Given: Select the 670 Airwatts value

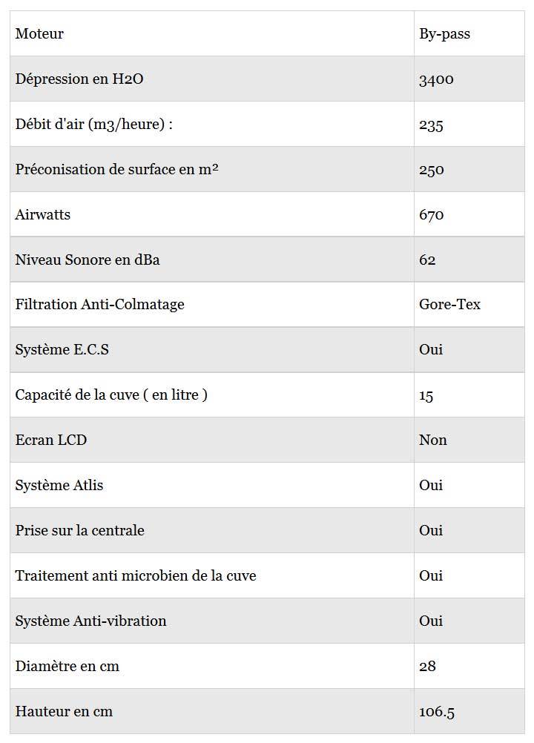Looking at the screenshot, I should tap(431, 215).
